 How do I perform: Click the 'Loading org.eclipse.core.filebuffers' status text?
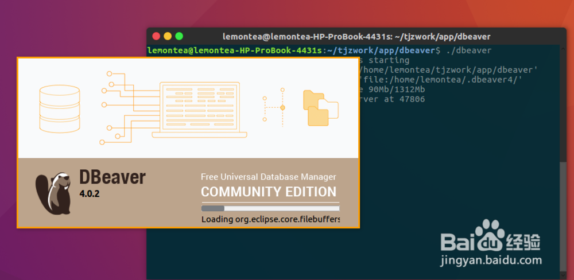point(270,219)
